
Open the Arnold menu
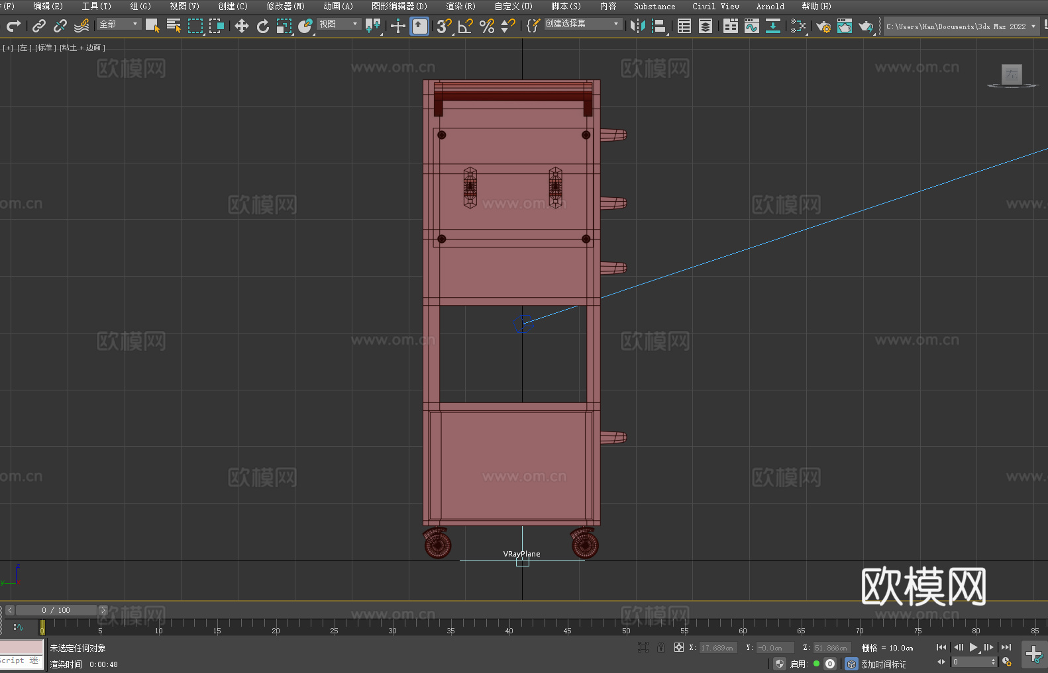coord(770,6)
